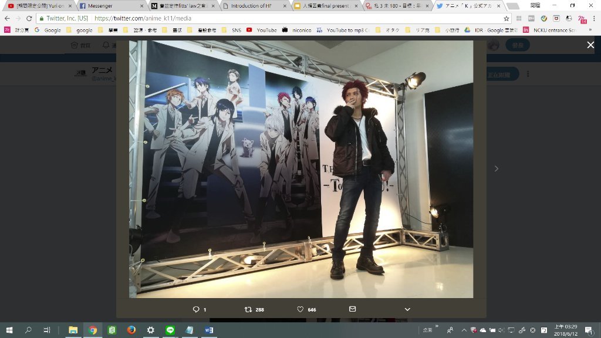Open the IDR Google Drive bookmark
The height and width of the screenshot is (338, 601).
(x=491, y=30)
